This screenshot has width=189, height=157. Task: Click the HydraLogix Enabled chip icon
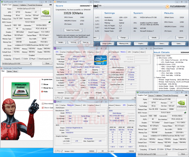pos(21,90)
